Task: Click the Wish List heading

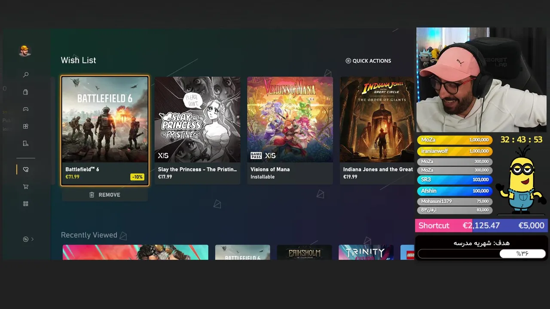Action: tap(78, 61)
